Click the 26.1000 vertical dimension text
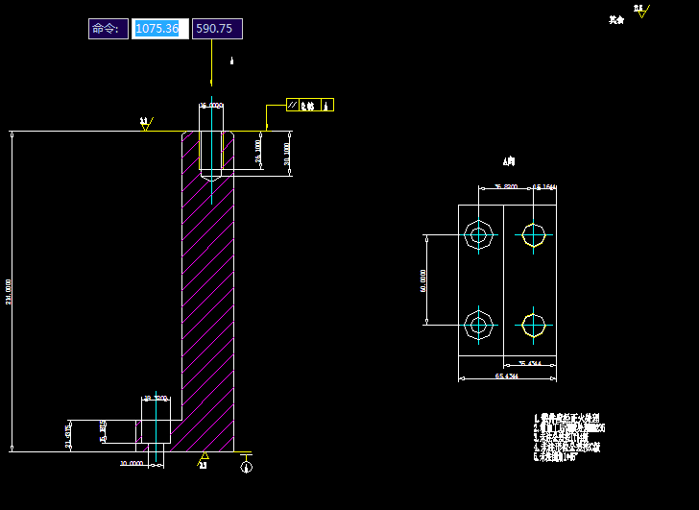Screen dimensions: 699x510 [258, 151]
